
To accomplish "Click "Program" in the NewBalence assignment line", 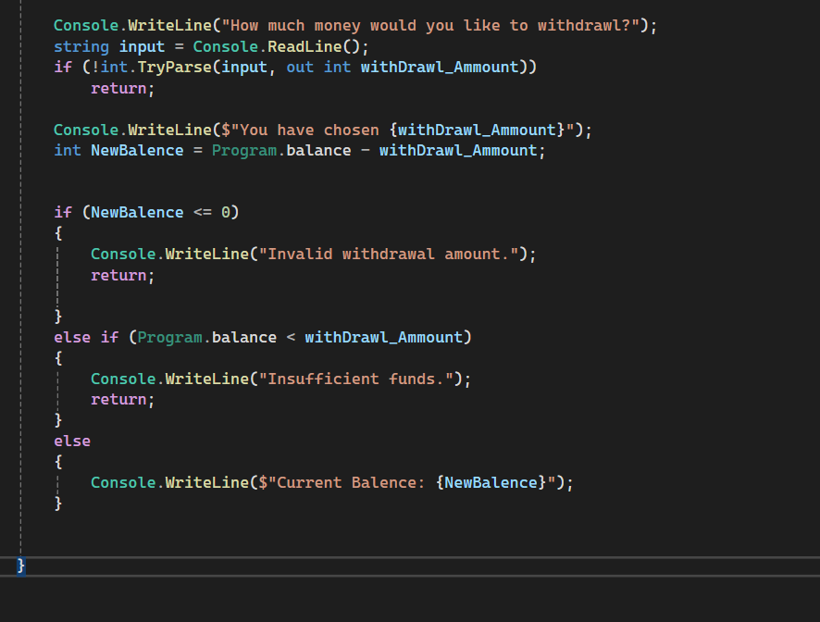I will point(244,151).
